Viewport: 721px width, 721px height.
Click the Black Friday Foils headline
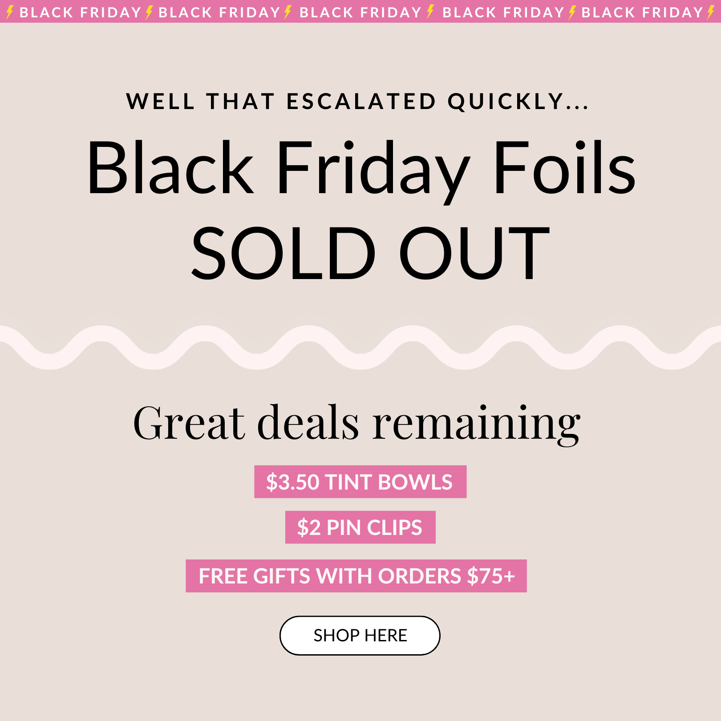[360, 169]
